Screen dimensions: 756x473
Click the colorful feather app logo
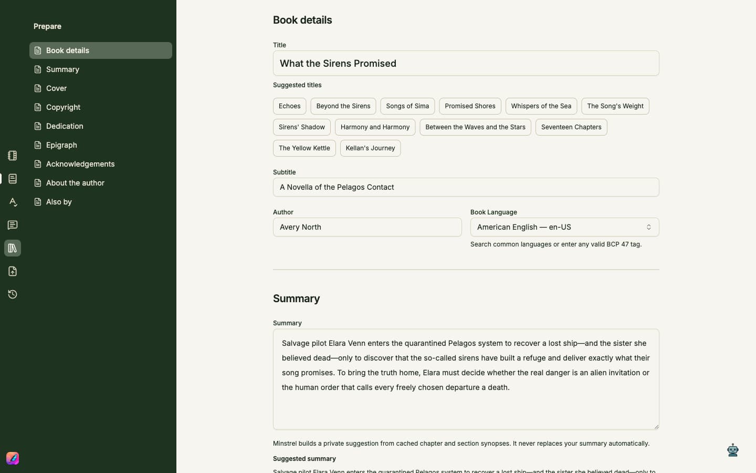click(13, 458)
